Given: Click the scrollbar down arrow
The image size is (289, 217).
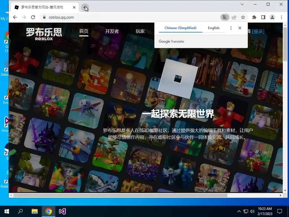Looking at the screenshot, I should pos(285,190).
